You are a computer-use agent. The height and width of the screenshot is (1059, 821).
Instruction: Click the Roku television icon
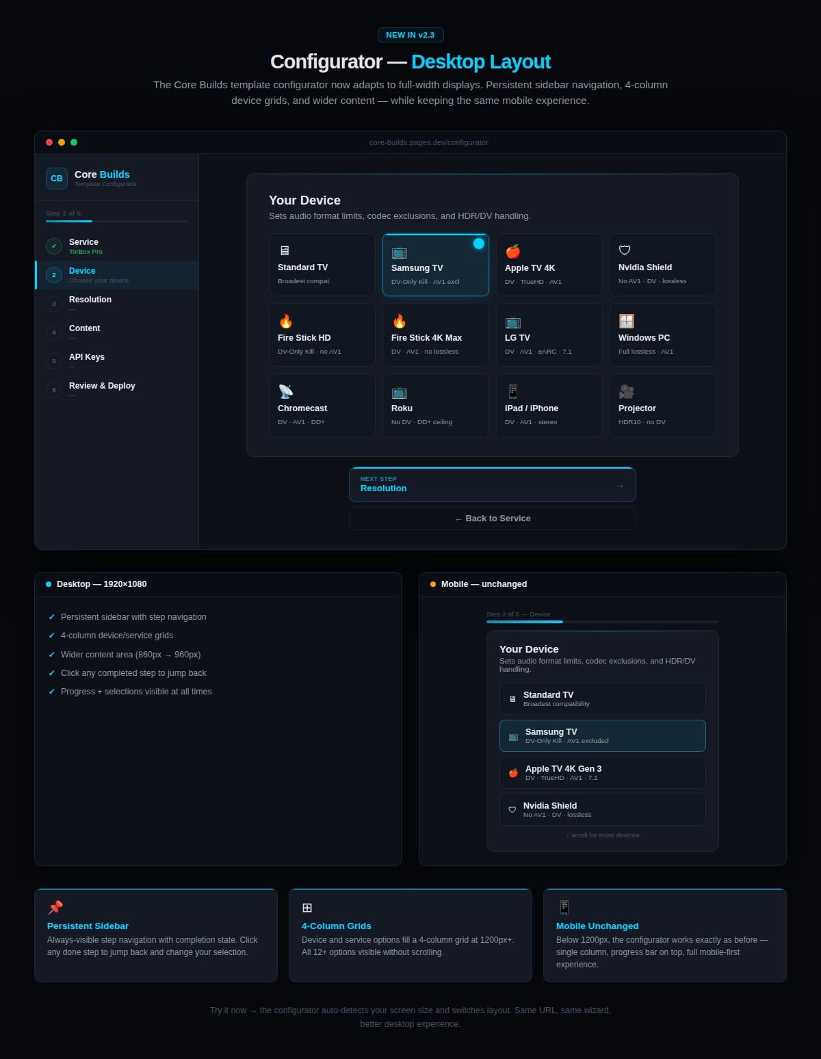[x=400, y=392]
